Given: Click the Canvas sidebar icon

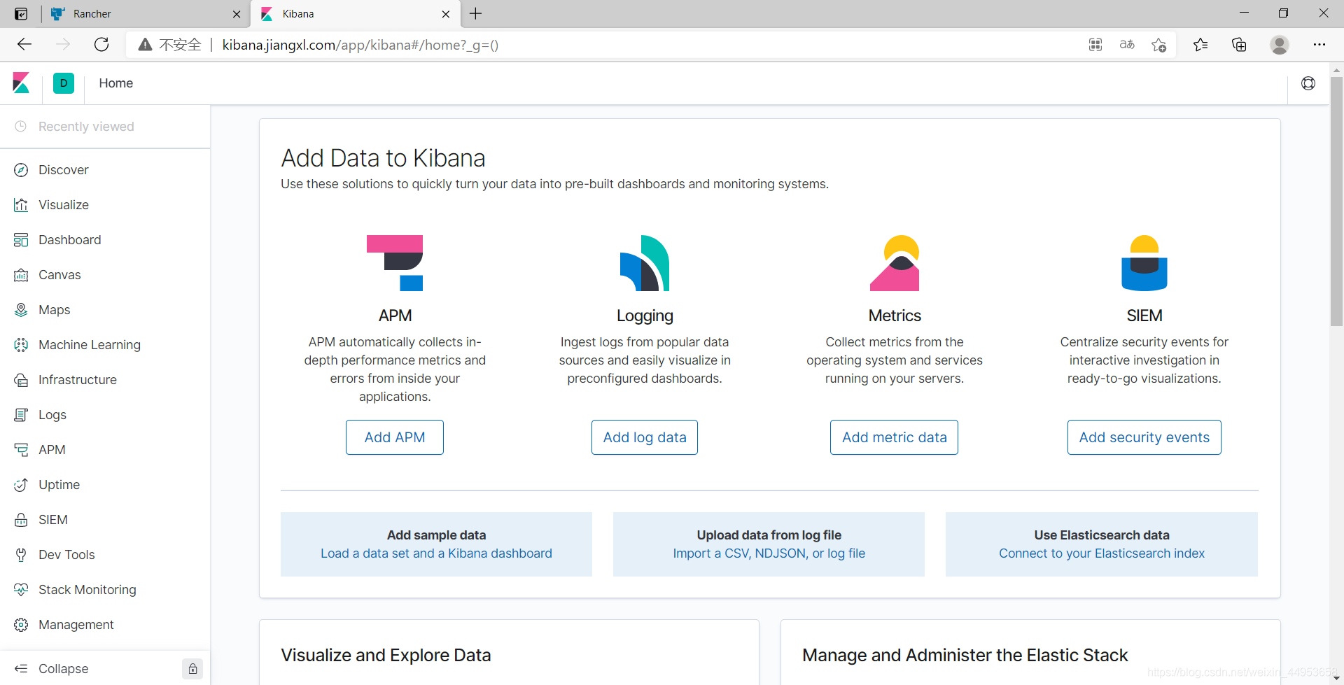Looking at the screenshot, I should tap(21, 275).
